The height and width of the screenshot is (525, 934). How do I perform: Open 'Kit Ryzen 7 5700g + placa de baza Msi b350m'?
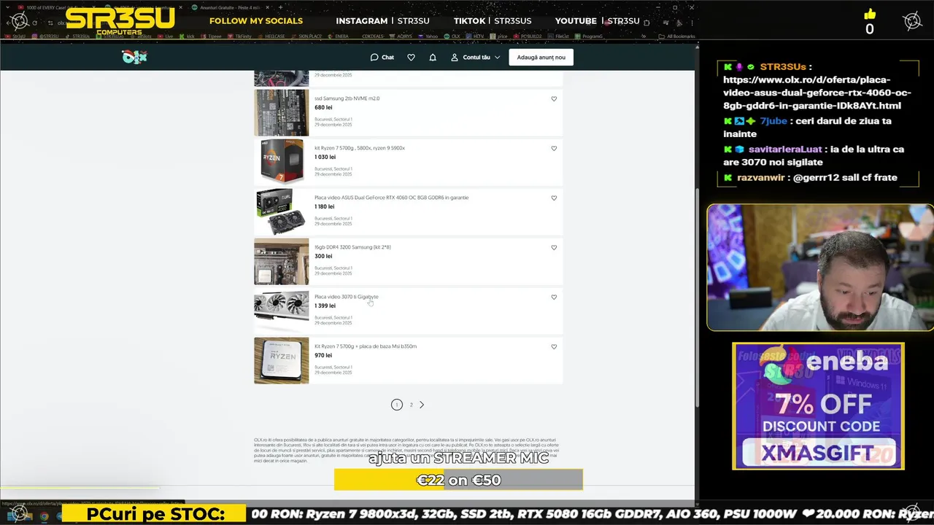pyautogui.click(x=366, y=346)
